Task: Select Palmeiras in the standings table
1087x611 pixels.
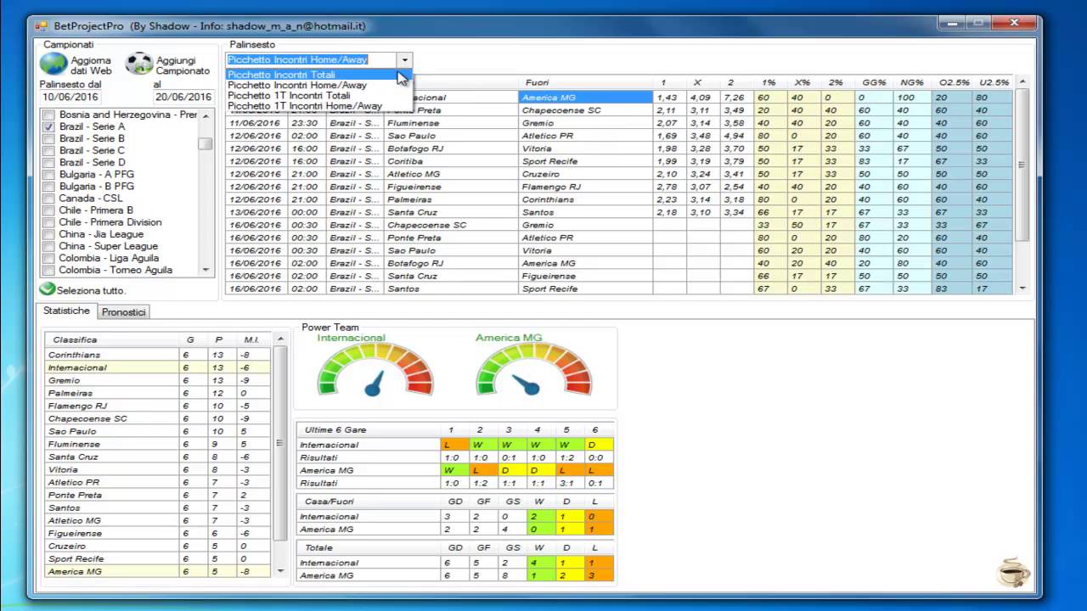Action: 157,393
